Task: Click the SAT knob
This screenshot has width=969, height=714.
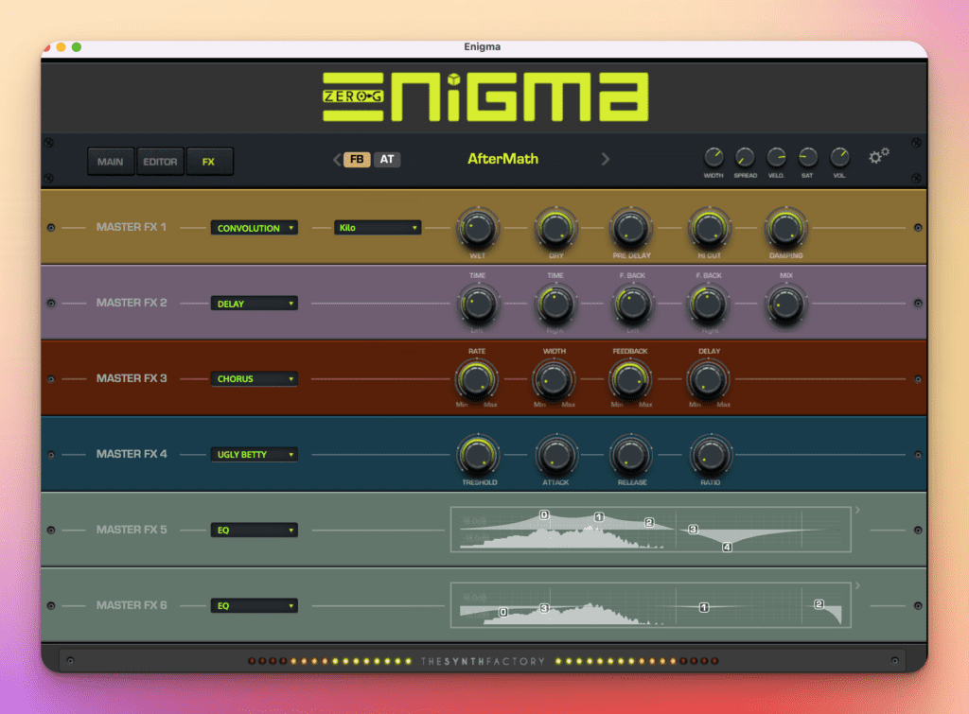Action: [x=807, y=158]
